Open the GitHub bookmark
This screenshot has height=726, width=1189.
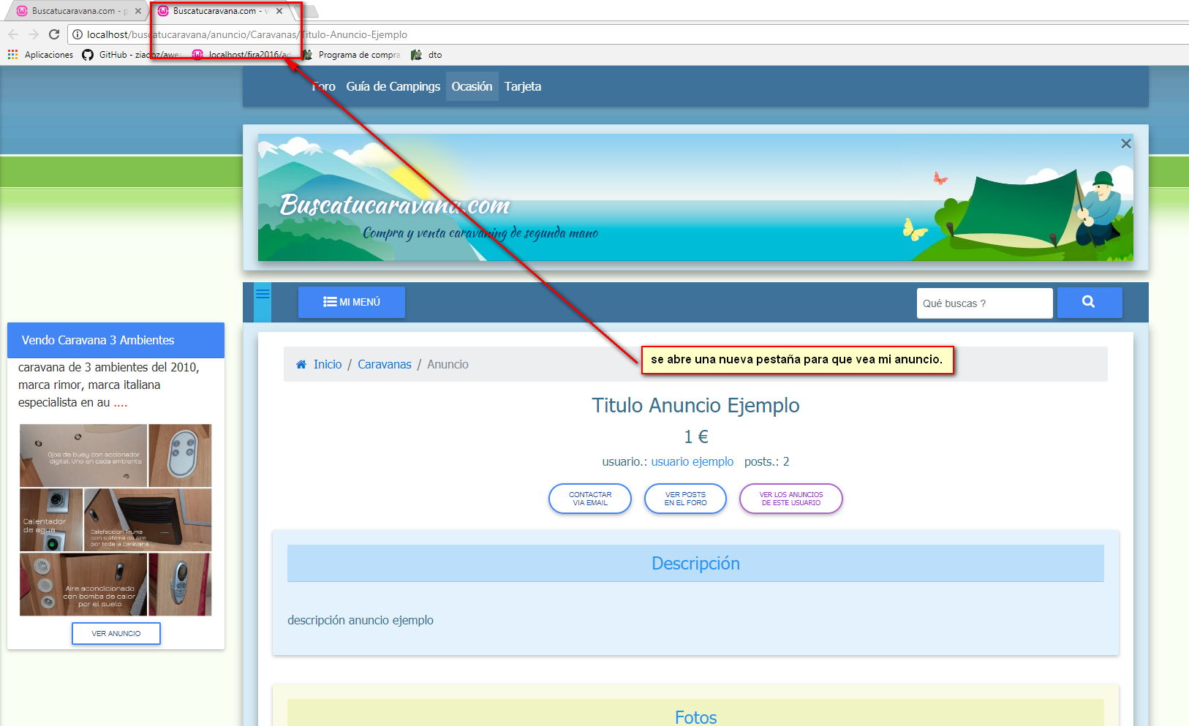pos(132,55)
